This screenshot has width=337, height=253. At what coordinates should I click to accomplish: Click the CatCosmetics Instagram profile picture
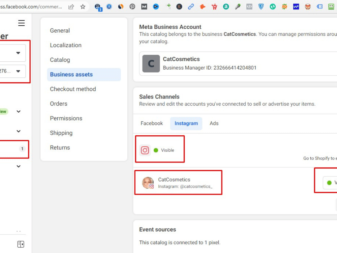pyautogui.click(x=148, y=182)
